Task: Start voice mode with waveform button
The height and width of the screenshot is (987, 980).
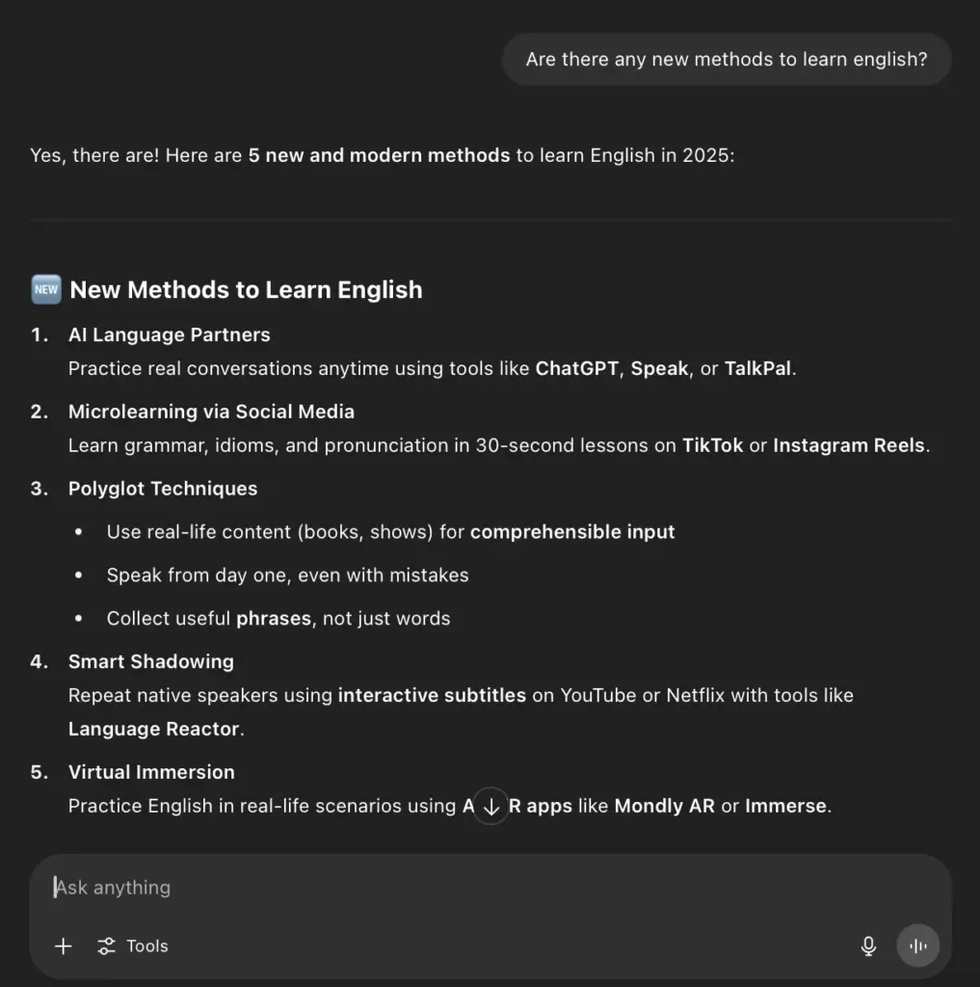Action: 917,946
